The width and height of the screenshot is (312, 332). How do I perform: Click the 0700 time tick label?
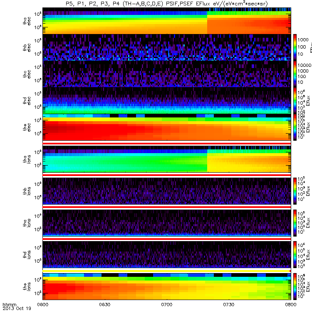click(167, 305)
